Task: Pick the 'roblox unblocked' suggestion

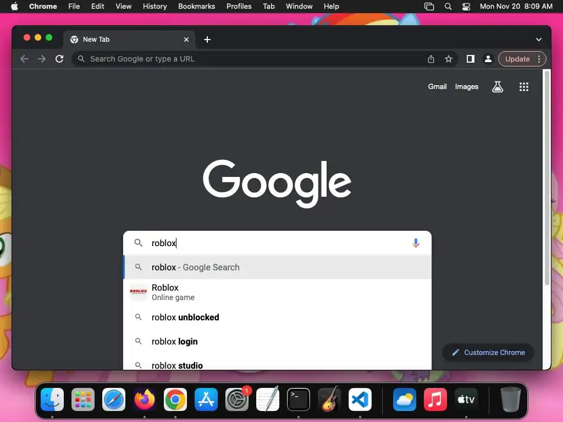Action: 277,317
